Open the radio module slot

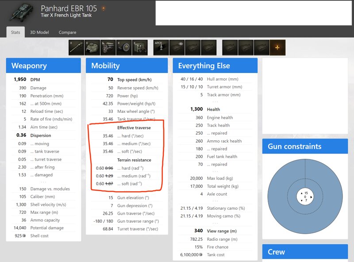coord(140,47)
